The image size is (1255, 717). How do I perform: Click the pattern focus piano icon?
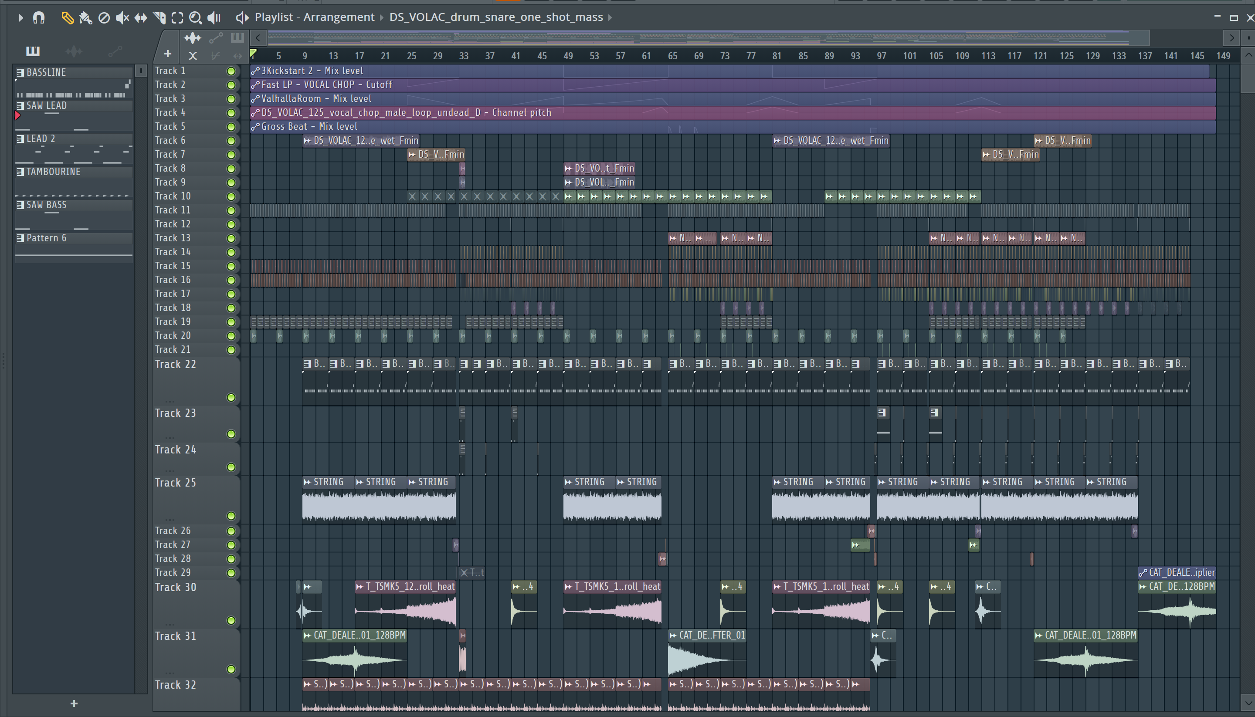[237, 38]
